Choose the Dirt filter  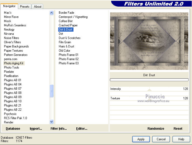click(61, 34)
